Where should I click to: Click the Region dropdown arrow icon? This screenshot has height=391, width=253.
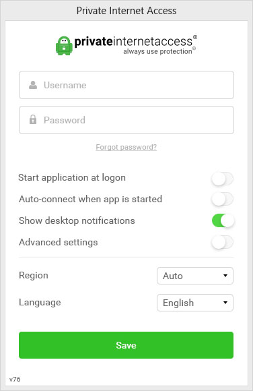pyautogui.click(x=225, y=276)
